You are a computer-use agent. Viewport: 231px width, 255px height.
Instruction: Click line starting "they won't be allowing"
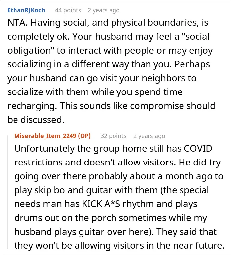119,245
